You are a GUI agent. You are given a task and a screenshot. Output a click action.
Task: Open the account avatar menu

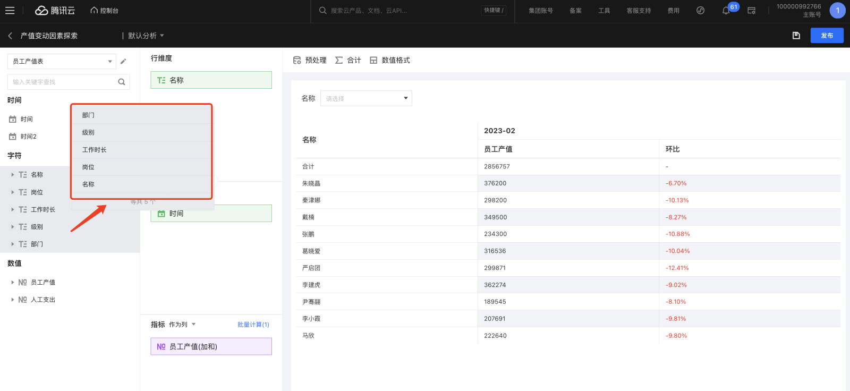(837, 11)
